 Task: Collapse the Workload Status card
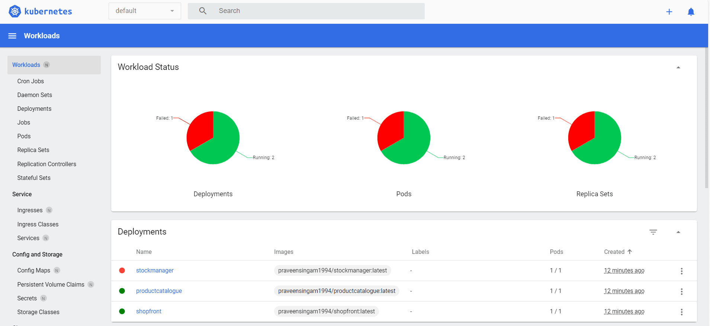[x=678, y=67]
